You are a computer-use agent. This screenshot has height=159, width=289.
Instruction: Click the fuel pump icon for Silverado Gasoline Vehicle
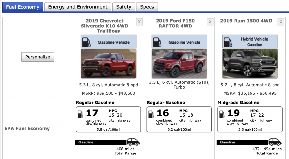point(86,42)
